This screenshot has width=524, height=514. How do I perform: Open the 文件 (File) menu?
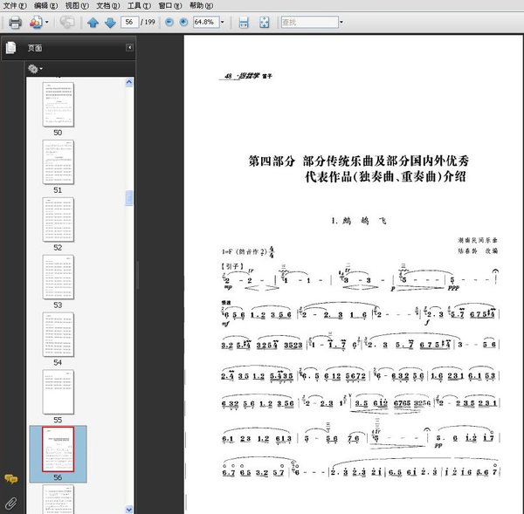point(14,5)
